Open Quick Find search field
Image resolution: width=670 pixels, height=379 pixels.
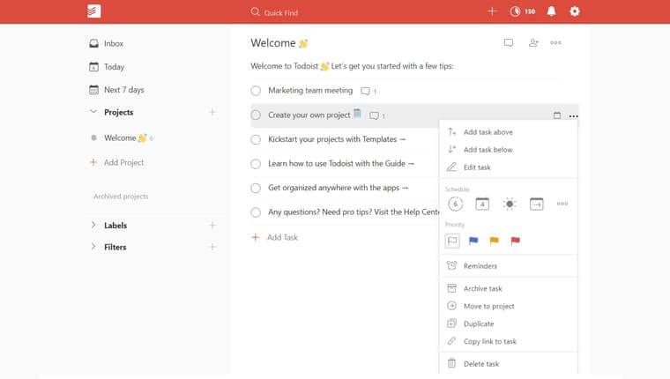point(275,12)
